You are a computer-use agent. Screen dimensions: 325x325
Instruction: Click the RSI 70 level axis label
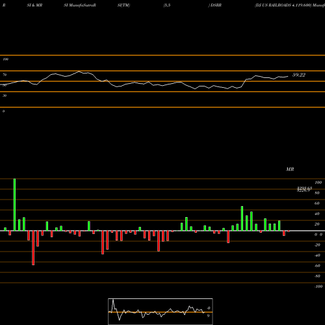click(5, 75)
